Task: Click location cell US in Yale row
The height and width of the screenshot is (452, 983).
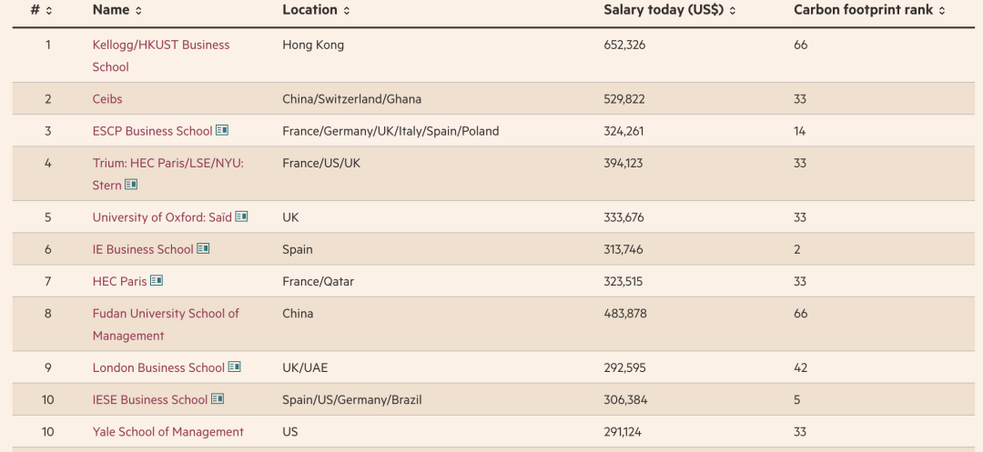Action: (289, 431)
